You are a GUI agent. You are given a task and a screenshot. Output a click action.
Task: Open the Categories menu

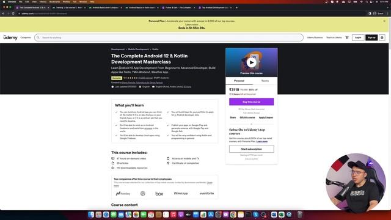tap(26, 37)
